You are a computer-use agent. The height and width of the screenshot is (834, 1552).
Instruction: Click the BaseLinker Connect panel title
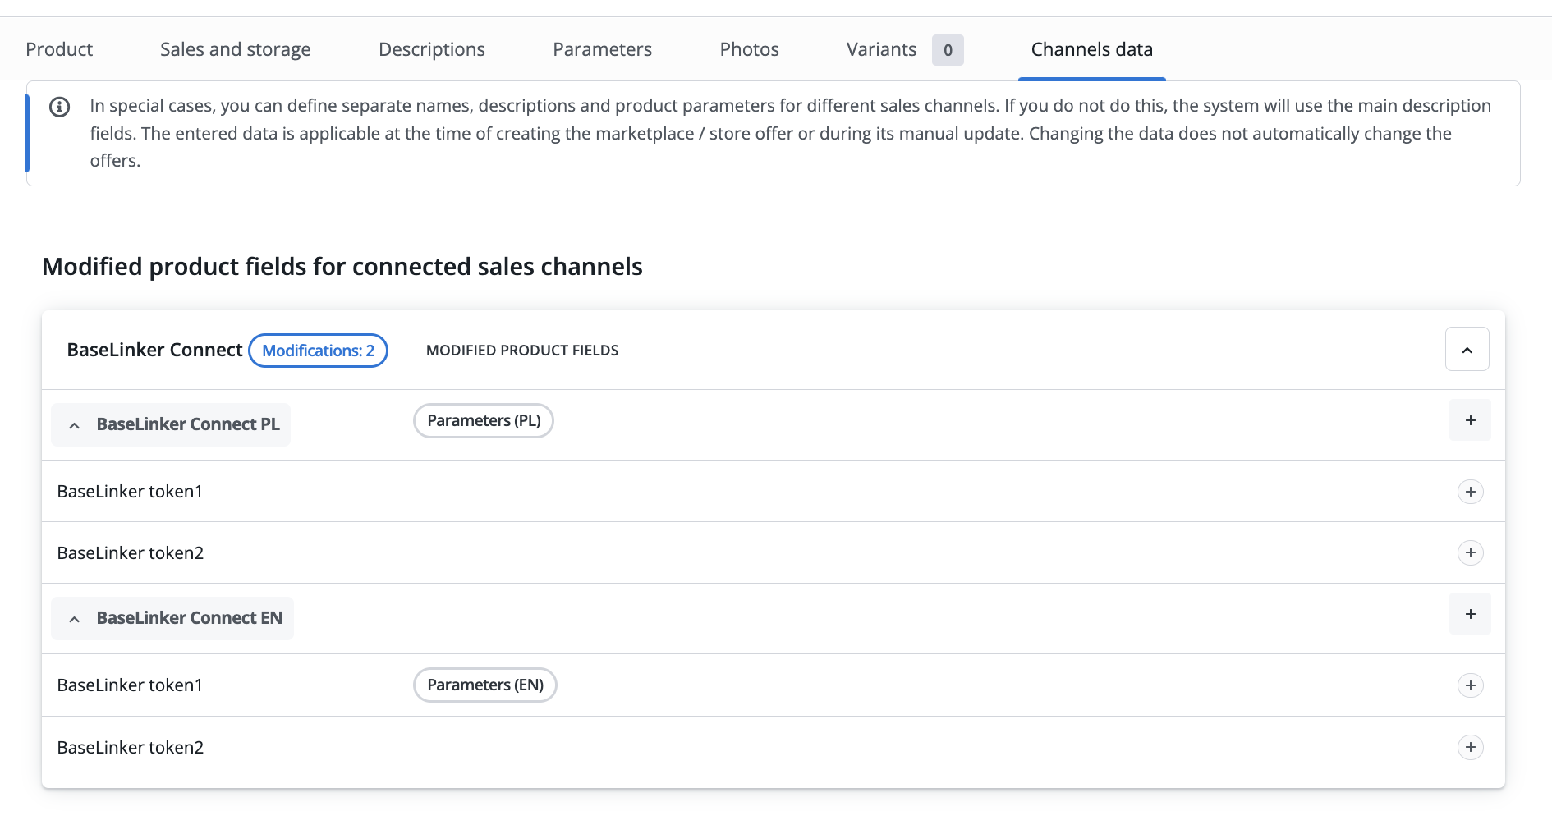tap(154, 350)
